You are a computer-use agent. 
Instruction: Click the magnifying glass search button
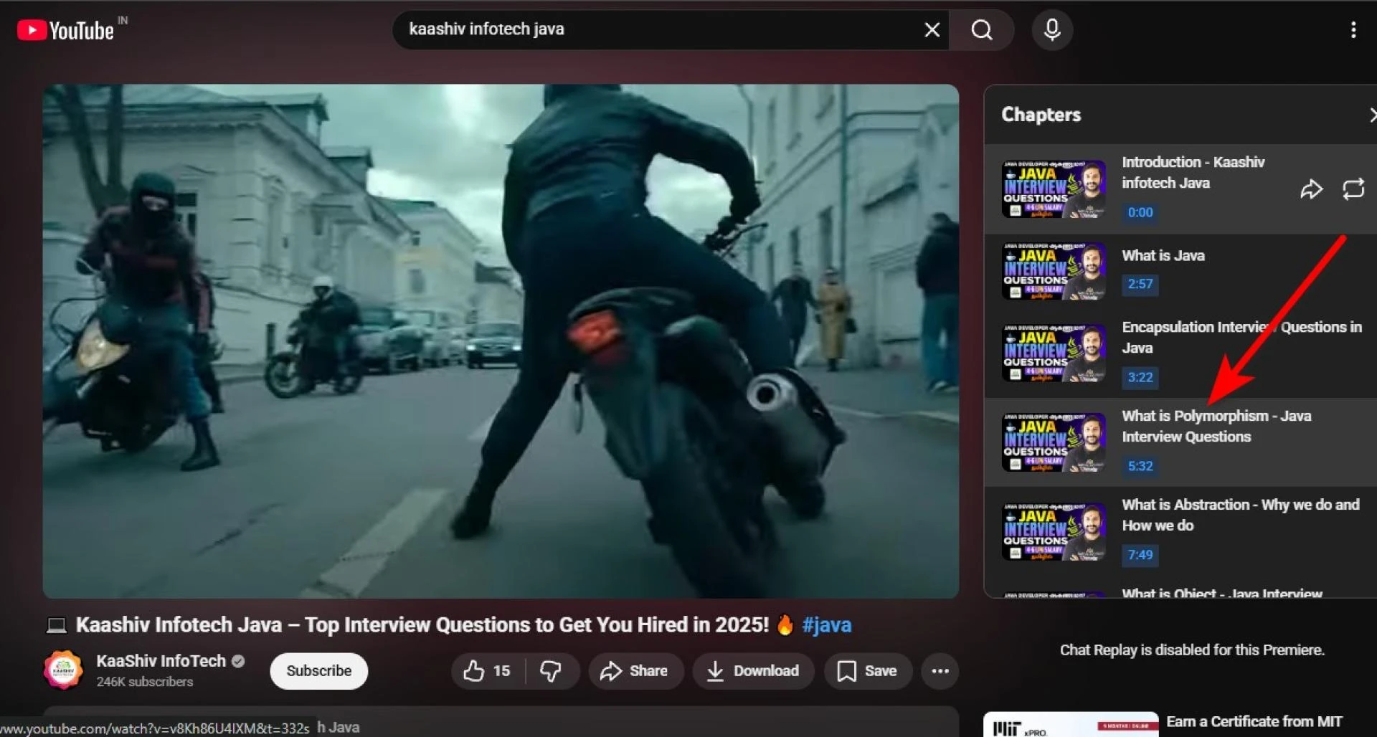981,30
